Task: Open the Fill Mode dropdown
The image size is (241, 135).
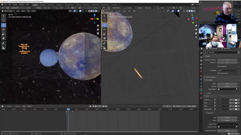Action: click(227, 70)
